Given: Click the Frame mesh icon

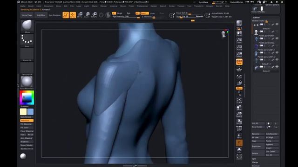Looking at the screenshot, I should 239,101.
